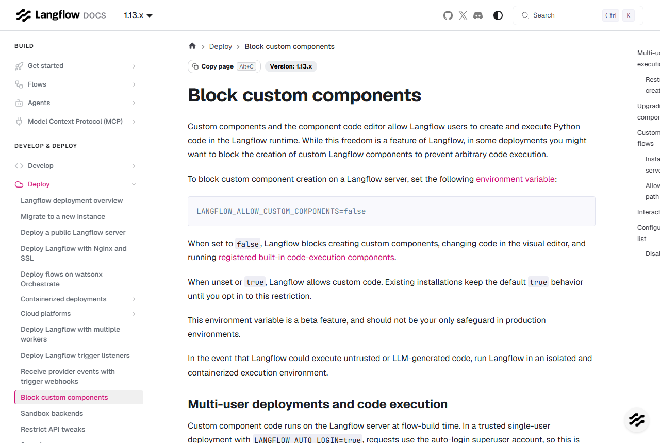The image size is (660, 443).
Task: Collapse the Deploy section chevron
Action: (x=134, y=184)
